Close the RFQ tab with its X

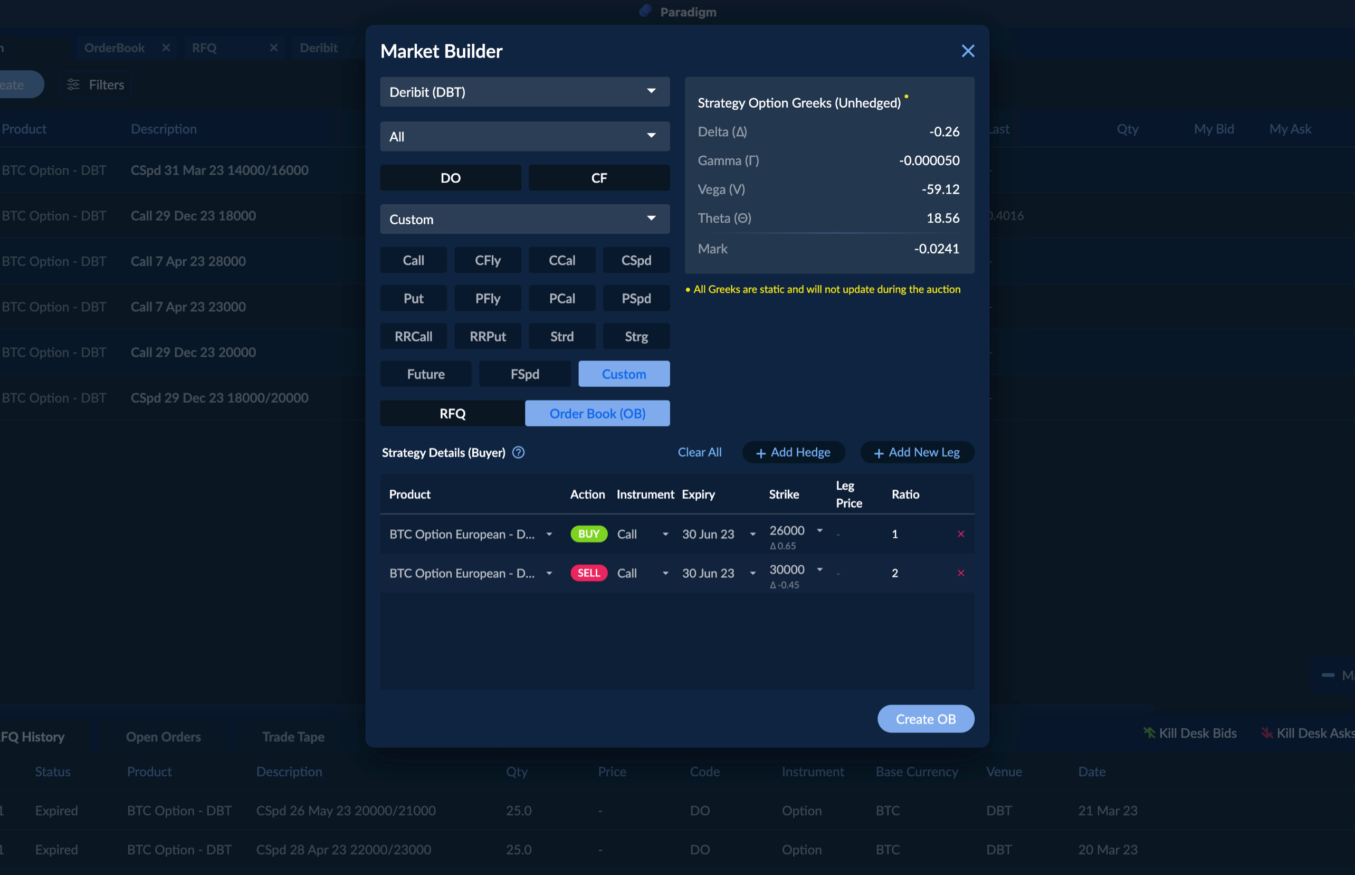pyautogui.click(x=274, y=47)
